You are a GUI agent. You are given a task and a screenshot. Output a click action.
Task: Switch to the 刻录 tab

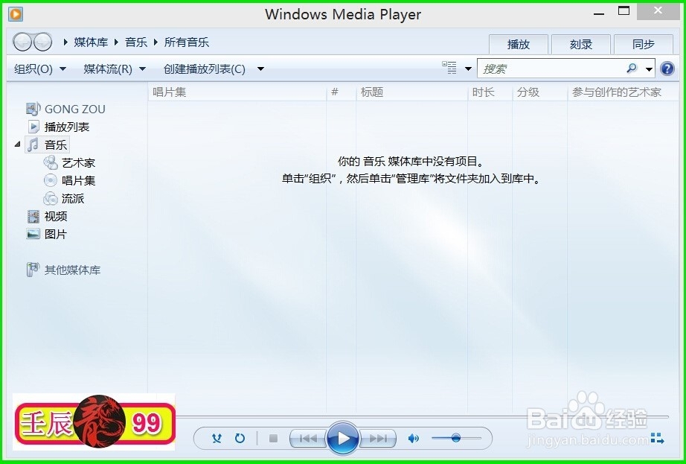[x=581, y=44]
